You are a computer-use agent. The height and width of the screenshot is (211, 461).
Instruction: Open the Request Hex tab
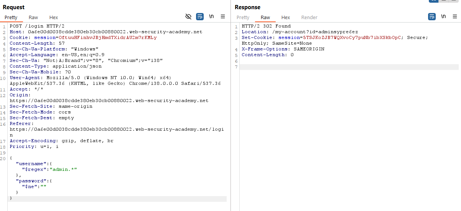[54, 17]
